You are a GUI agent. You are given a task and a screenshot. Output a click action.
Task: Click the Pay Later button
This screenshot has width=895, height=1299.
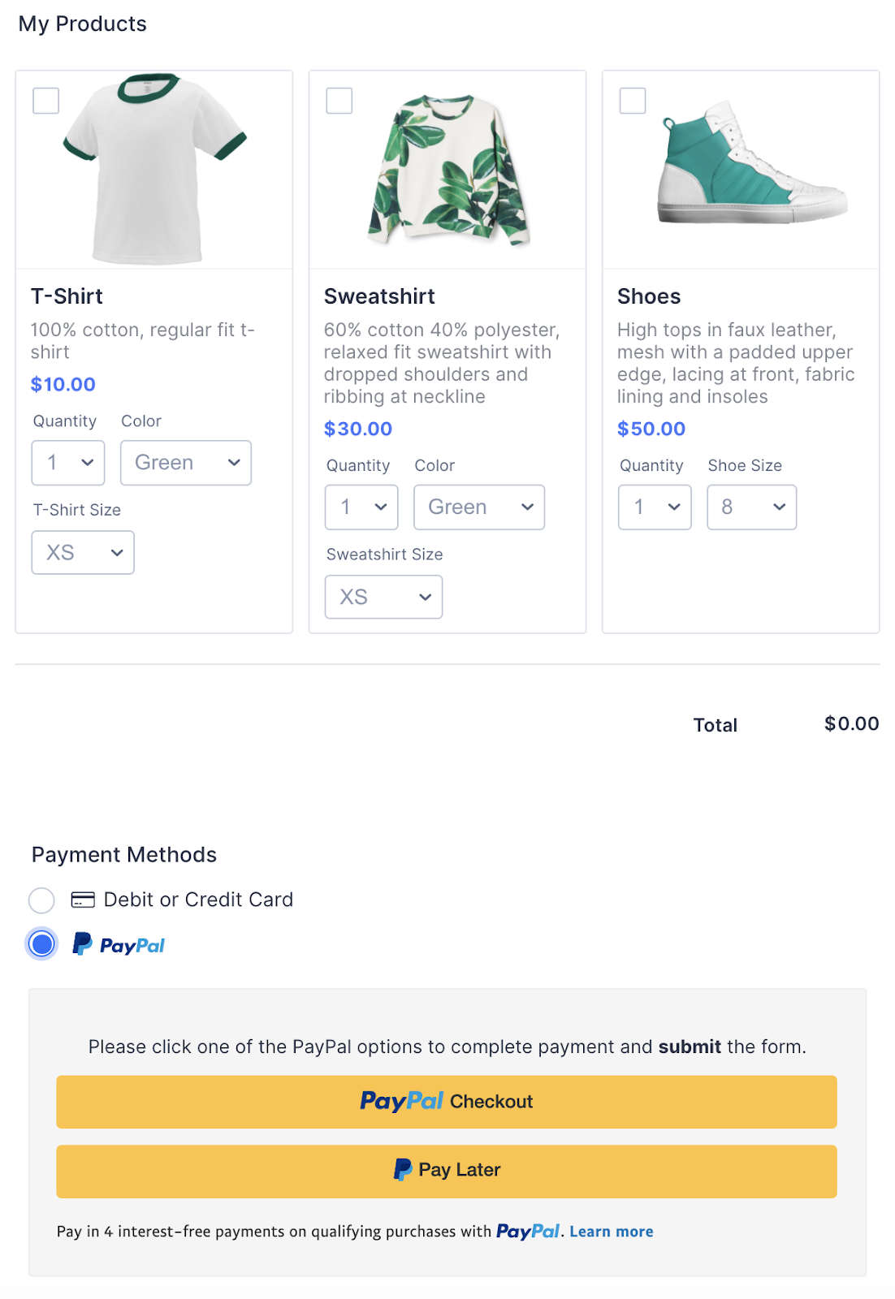(447, 1171)
